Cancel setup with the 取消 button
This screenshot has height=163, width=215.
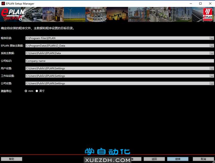[203, 159]
